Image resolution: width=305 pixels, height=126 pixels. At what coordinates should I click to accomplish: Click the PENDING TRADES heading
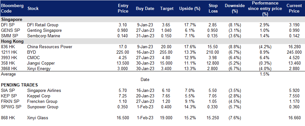point(19,85)
